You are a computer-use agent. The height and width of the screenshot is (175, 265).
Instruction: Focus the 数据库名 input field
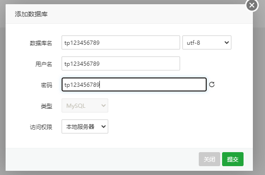pyautogui.click(x=121, y=42)
